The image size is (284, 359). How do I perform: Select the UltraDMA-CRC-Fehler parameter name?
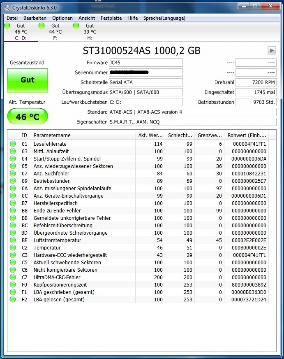point(57,277)
